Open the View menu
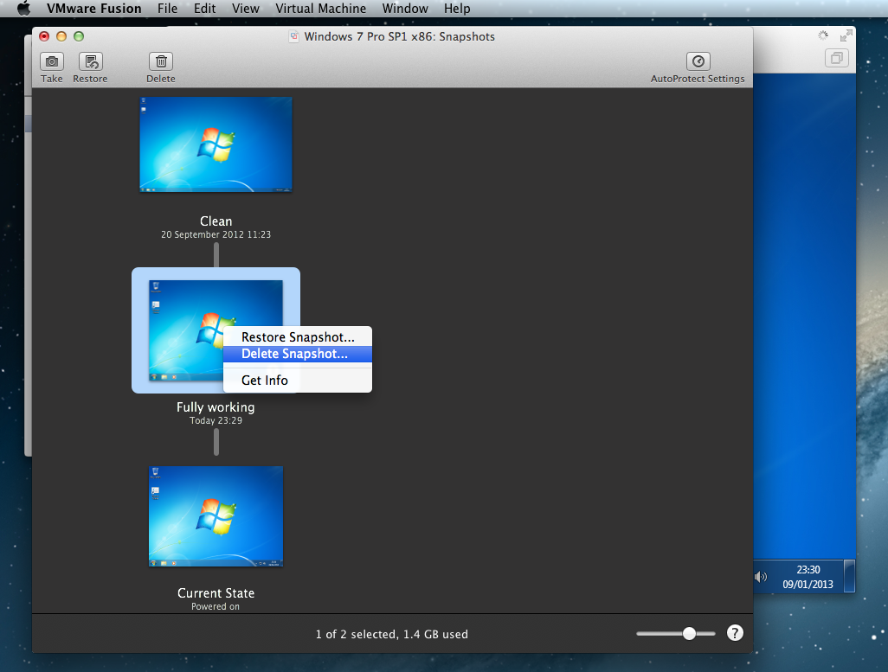Viewport: 888px width, 672px height. coord(246,9)
